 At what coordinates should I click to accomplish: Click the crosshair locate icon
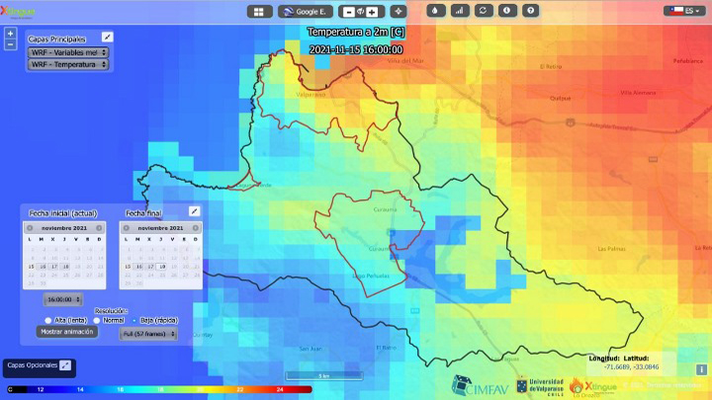pos(399,12)
